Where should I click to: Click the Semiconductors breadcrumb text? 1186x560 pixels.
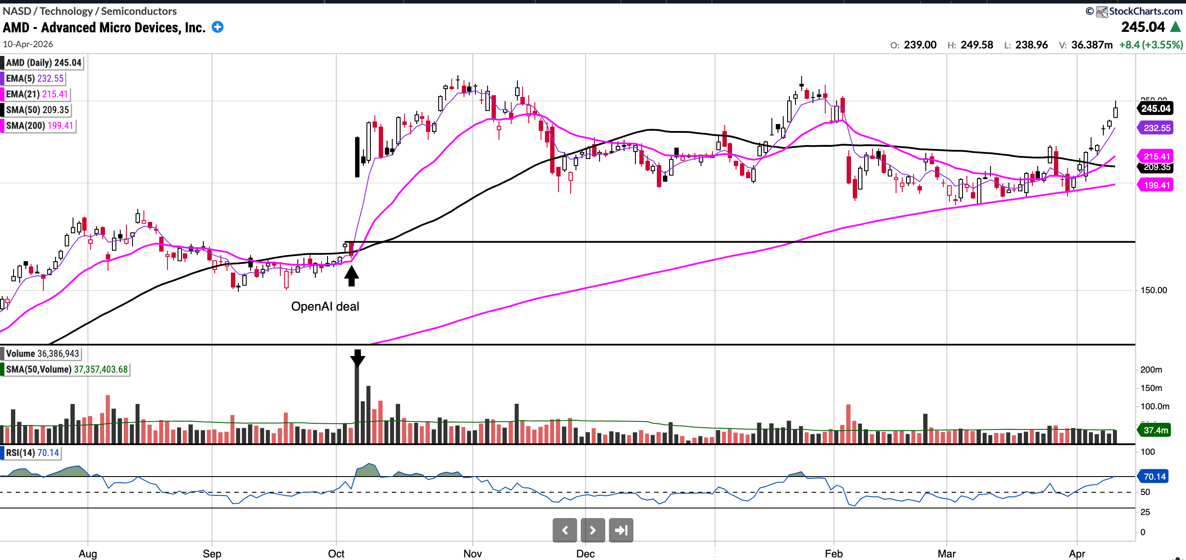click(x=139, y=11)
